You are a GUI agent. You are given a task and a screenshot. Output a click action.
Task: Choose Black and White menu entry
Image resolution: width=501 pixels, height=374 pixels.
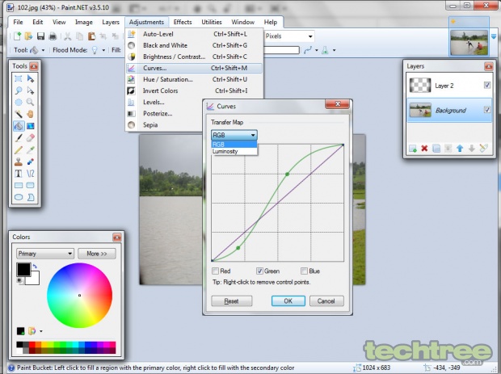pyautogui.click(x=194, y=45)
